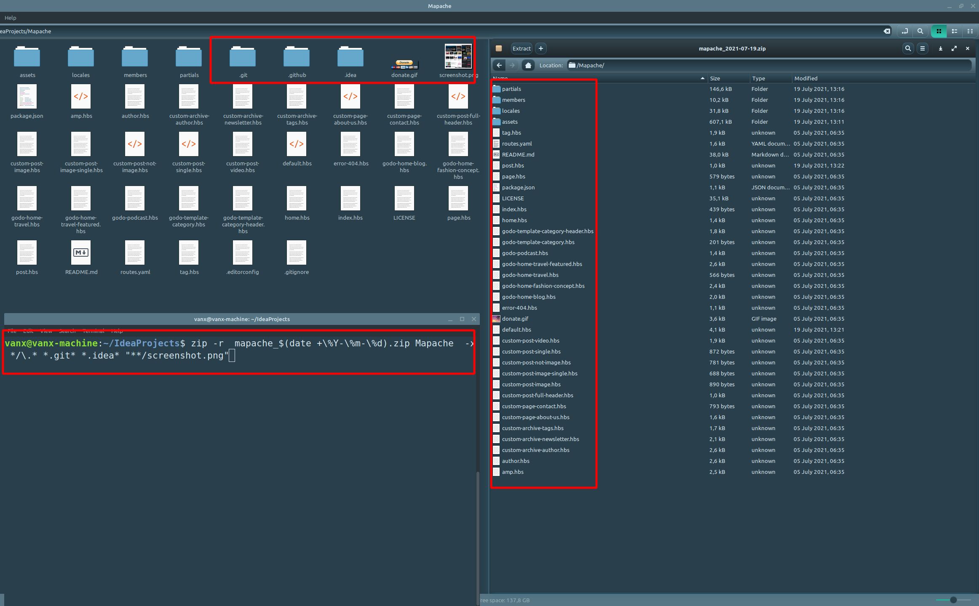Switch the file manager to list view

(954, 31)
